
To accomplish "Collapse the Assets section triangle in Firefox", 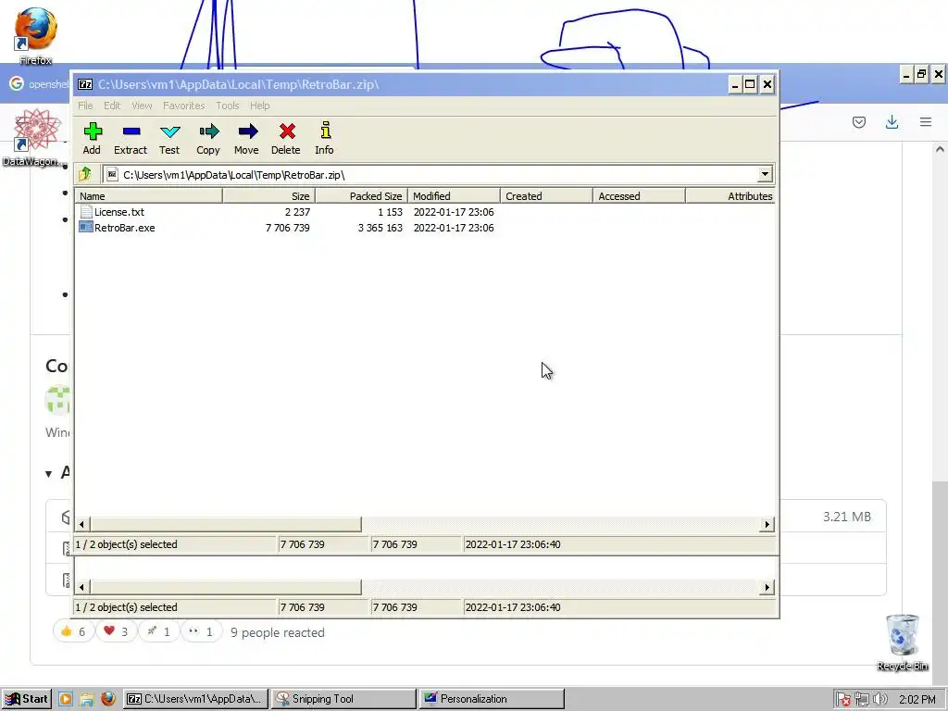I will (x=48, y=474).
